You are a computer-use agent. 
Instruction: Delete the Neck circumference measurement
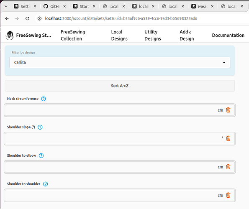point(228,110)
